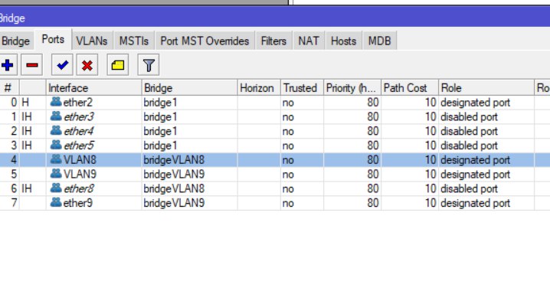The height and width of the screenshot is (285, 550).
Task: Remove selected port with red minus icon
Action: pos(32,65)
